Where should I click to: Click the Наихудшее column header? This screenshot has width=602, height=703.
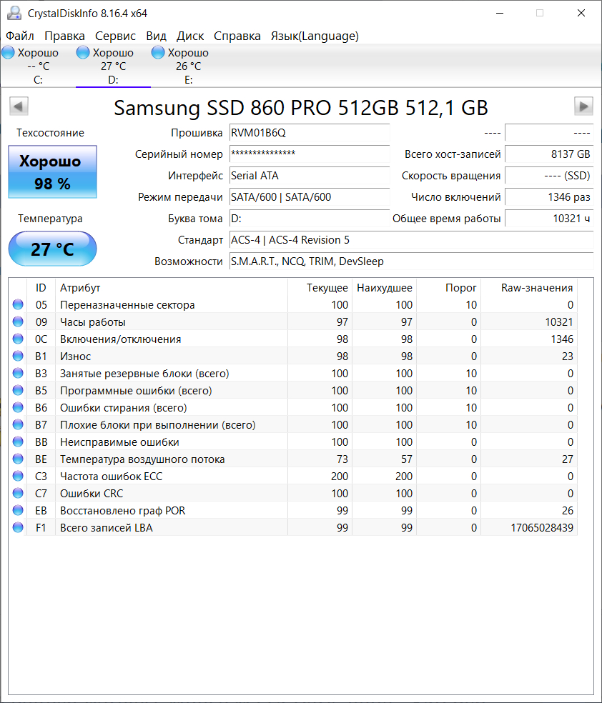(x=385, y=288)
